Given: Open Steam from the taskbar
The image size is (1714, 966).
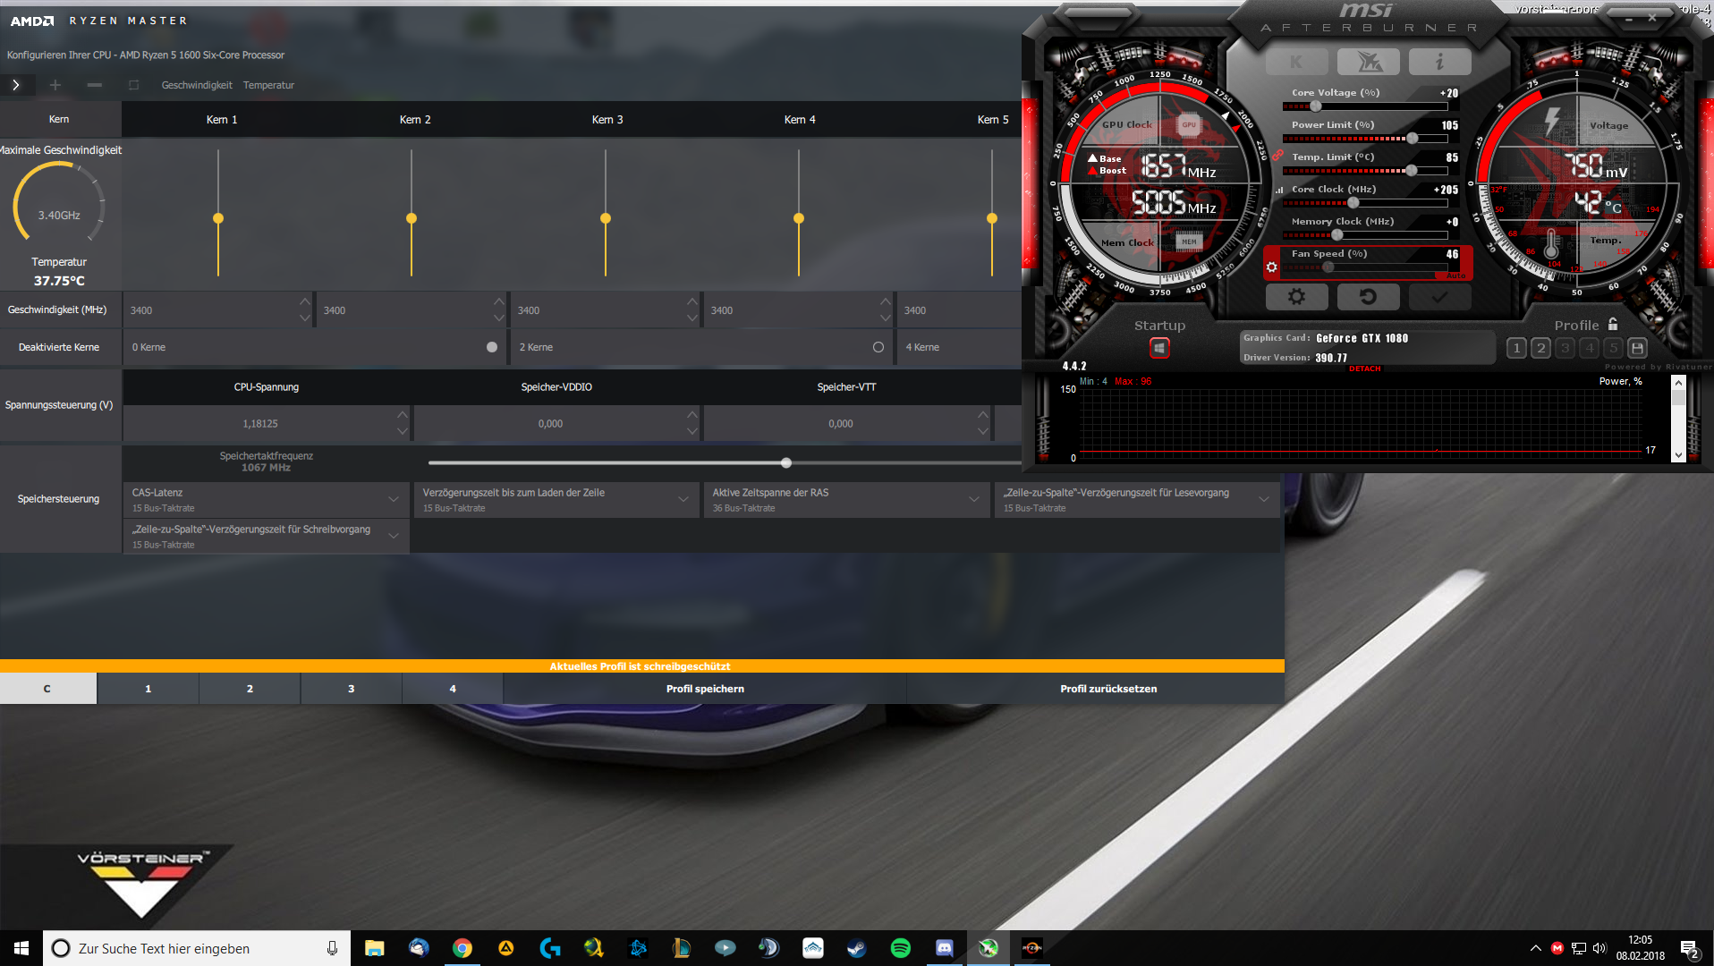Looking at the screenshot, I should point(857,948).
